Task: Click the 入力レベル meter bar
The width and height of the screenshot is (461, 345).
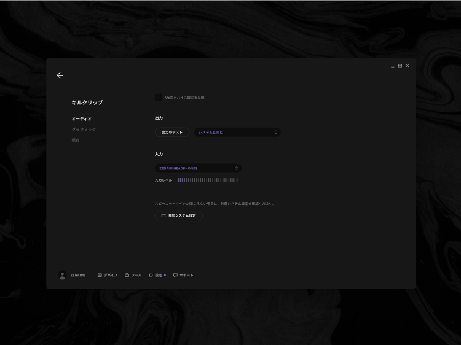Action: (x=208, y=180)
